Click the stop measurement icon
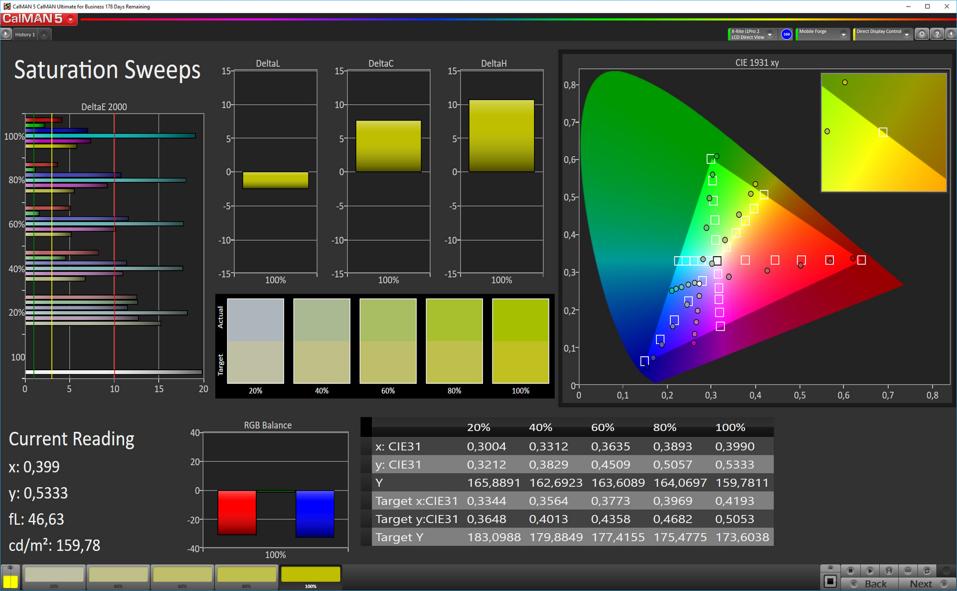The height and width of the screenshot is (591, 957). 851,571
